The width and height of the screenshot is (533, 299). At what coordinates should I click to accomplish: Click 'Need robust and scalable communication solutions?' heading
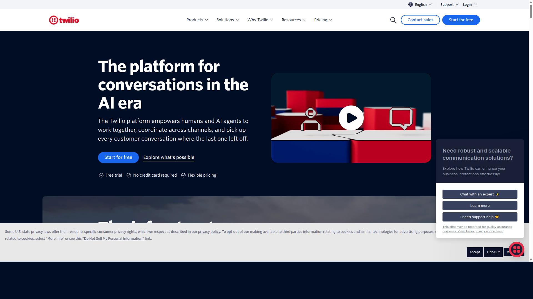(x=477, y=154)
